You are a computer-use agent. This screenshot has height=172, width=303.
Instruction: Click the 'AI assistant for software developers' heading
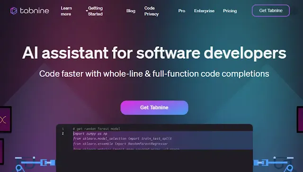tap(154, 53)
